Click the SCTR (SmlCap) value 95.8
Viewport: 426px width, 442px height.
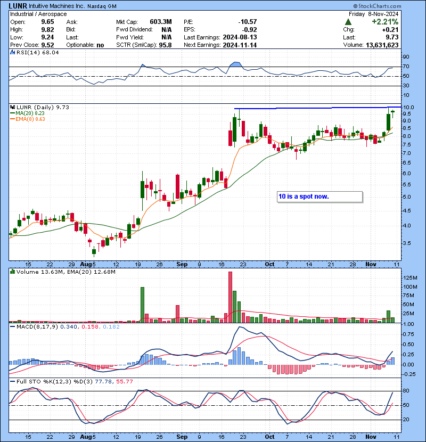pyautogui.click(x=165, y=45)
